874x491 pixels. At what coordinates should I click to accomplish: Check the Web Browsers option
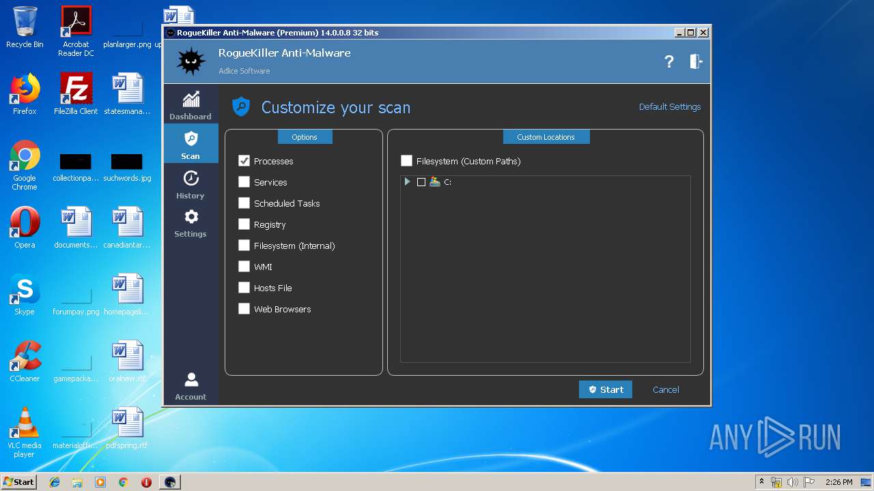pyautogui.click(x=244, y=309)
